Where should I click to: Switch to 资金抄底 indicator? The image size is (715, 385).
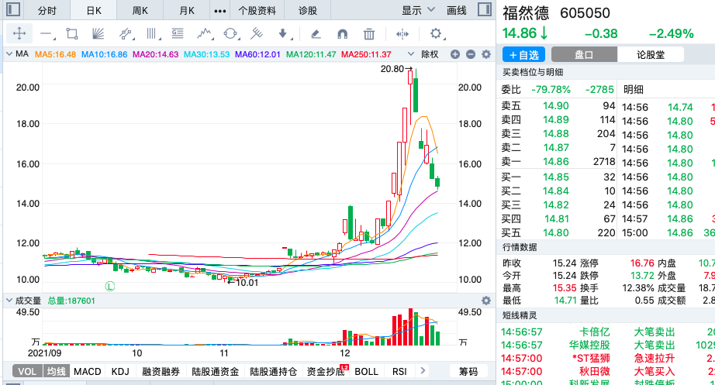pos(326,371)
